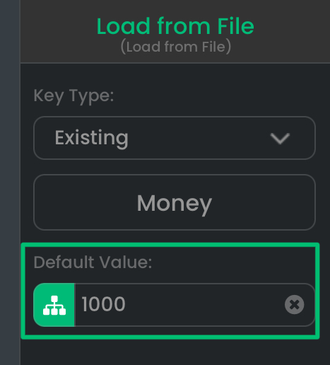Remove the 1000 entry using the circular X
Image resolution: width=330 pixels, height=365 pixels.
(294, 305)
